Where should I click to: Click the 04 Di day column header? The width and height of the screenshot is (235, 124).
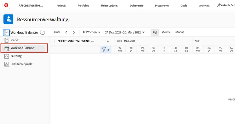(x=209, y=50)
